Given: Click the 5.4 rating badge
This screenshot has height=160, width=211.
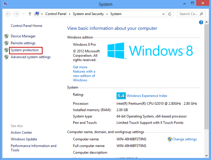Looking at the screenshot, I should pos(121,96).
